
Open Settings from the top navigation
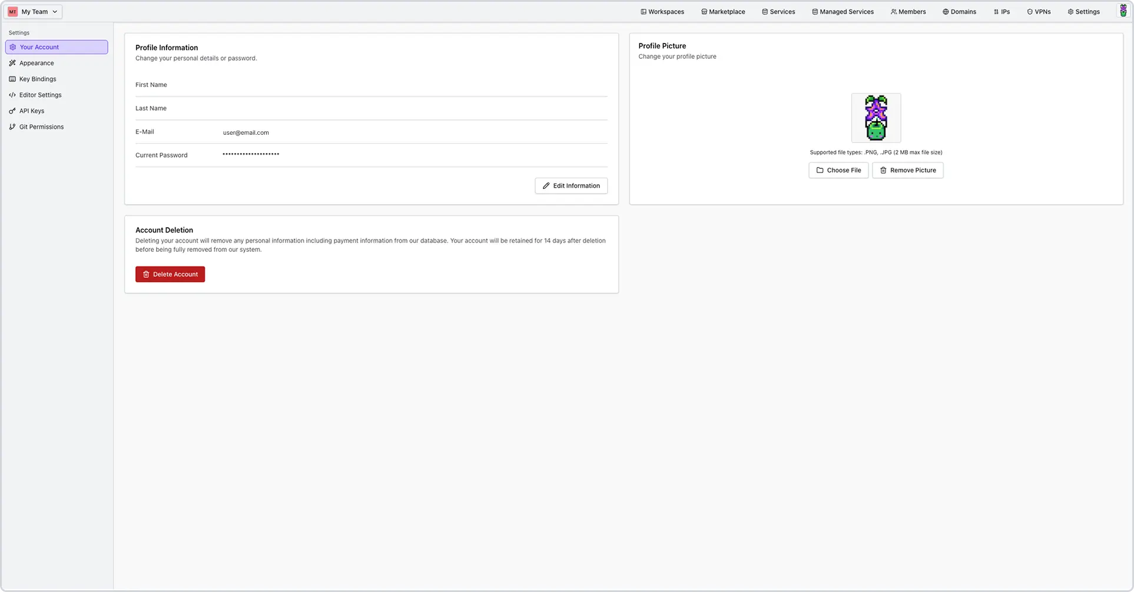1083,11
